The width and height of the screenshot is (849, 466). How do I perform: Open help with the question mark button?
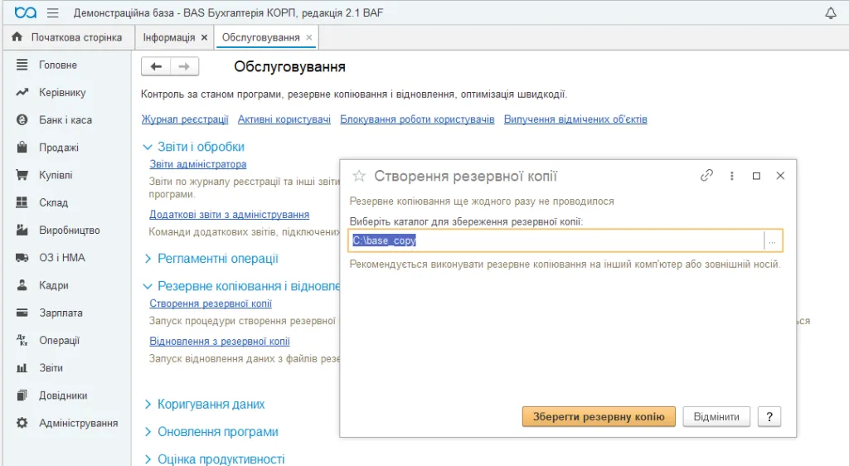[x=769, y=417]
